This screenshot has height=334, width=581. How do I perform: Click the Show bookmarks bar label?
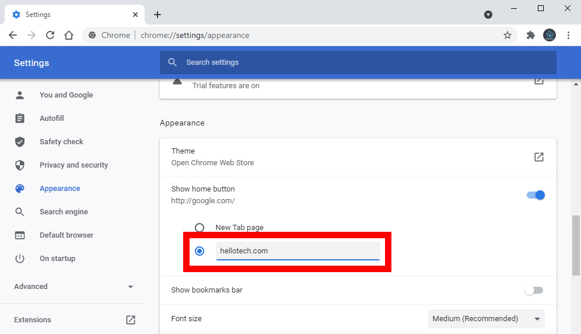(x=206, y=290)
